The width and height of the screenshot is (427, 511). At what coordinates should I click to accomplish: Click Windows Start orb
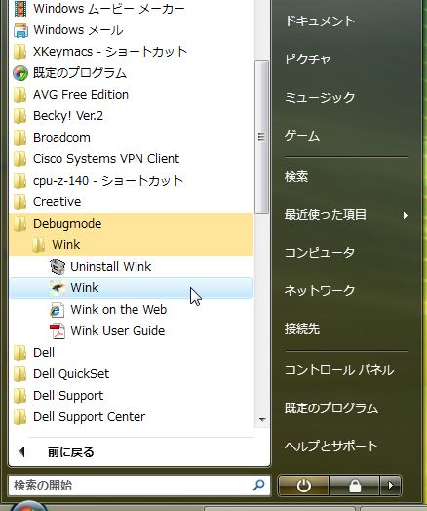[28, 505]
